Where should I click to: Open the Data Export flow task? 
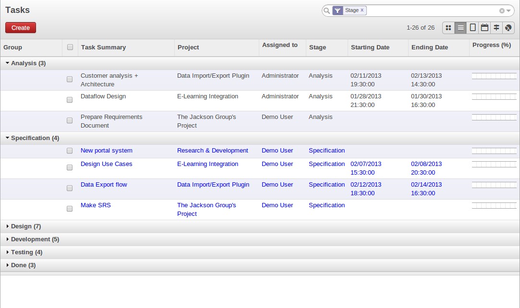pos(104,185)
